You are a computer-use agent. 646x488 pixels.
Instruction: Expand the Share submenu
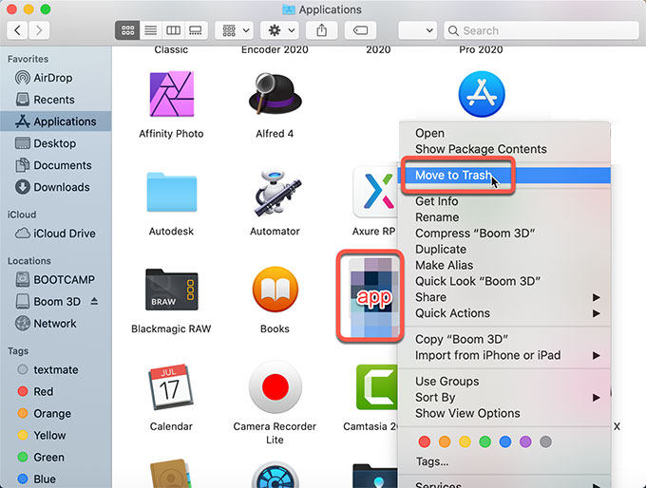click(x=504, y=297)
